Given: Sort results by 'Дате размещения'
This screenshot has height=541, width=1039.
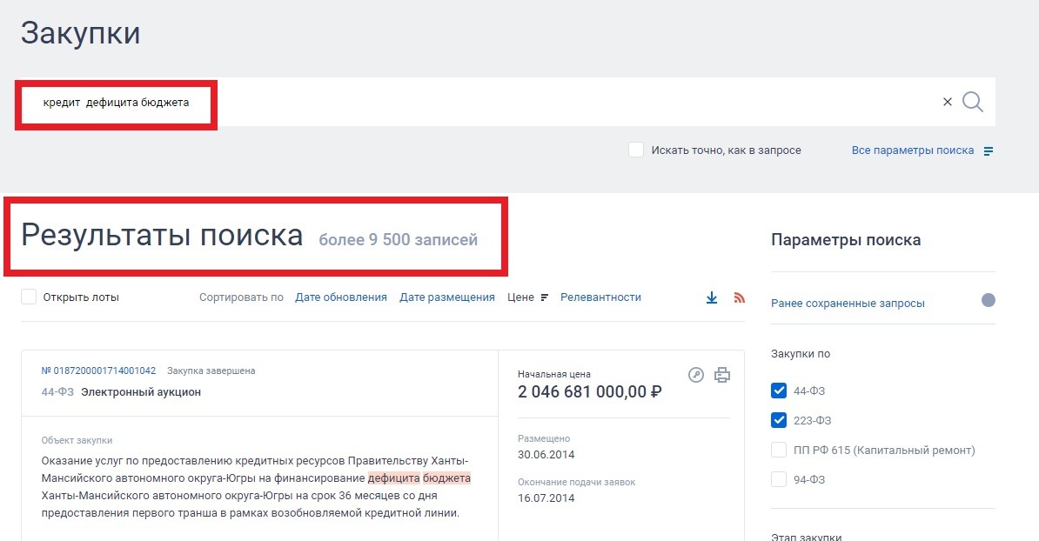Looking at the screenshot, I should 447,297.
